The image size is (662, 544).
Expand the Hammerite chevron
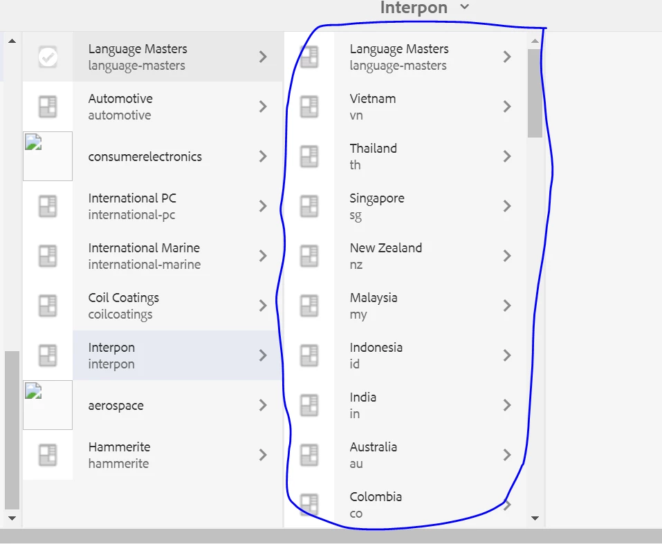coord(263,455)
